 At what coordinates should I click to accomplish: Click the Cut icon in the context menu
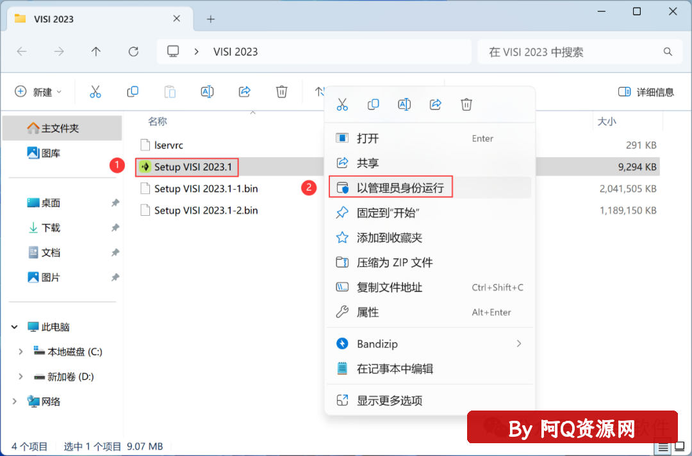(342, 104)
